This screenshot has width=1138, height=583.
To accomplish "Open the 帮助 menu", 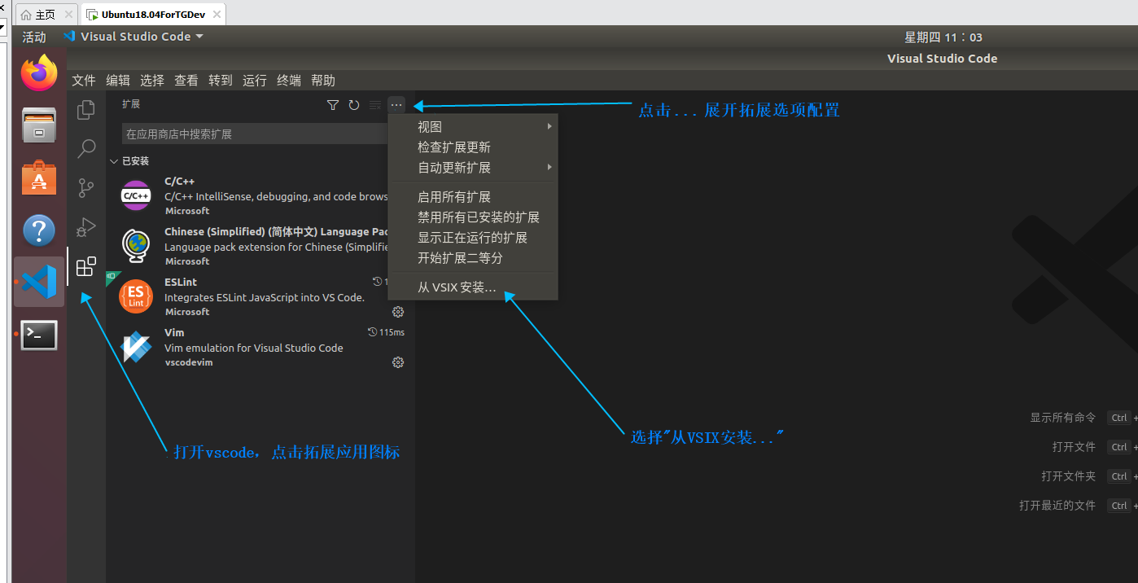I will pos(323,81).
